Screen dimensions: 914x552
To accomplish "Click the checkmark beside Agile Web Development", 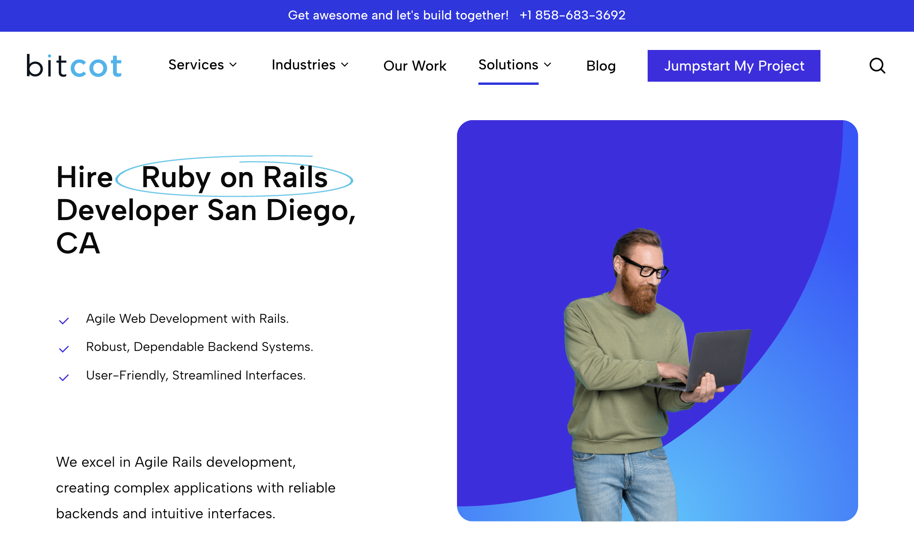I will (64, 321).
